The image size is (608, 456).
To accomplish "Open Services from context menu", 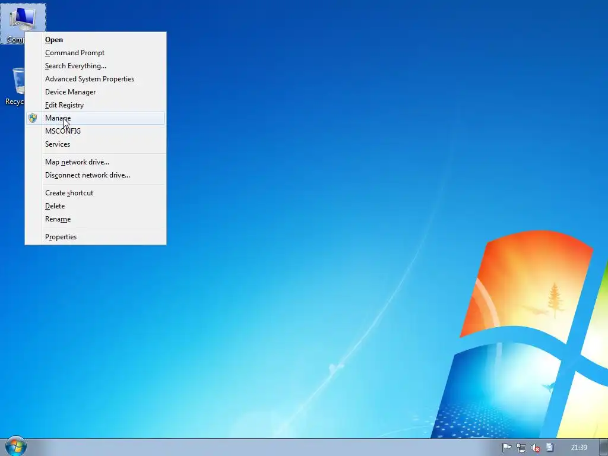I will pyautogui.click(x=96, y=144).
